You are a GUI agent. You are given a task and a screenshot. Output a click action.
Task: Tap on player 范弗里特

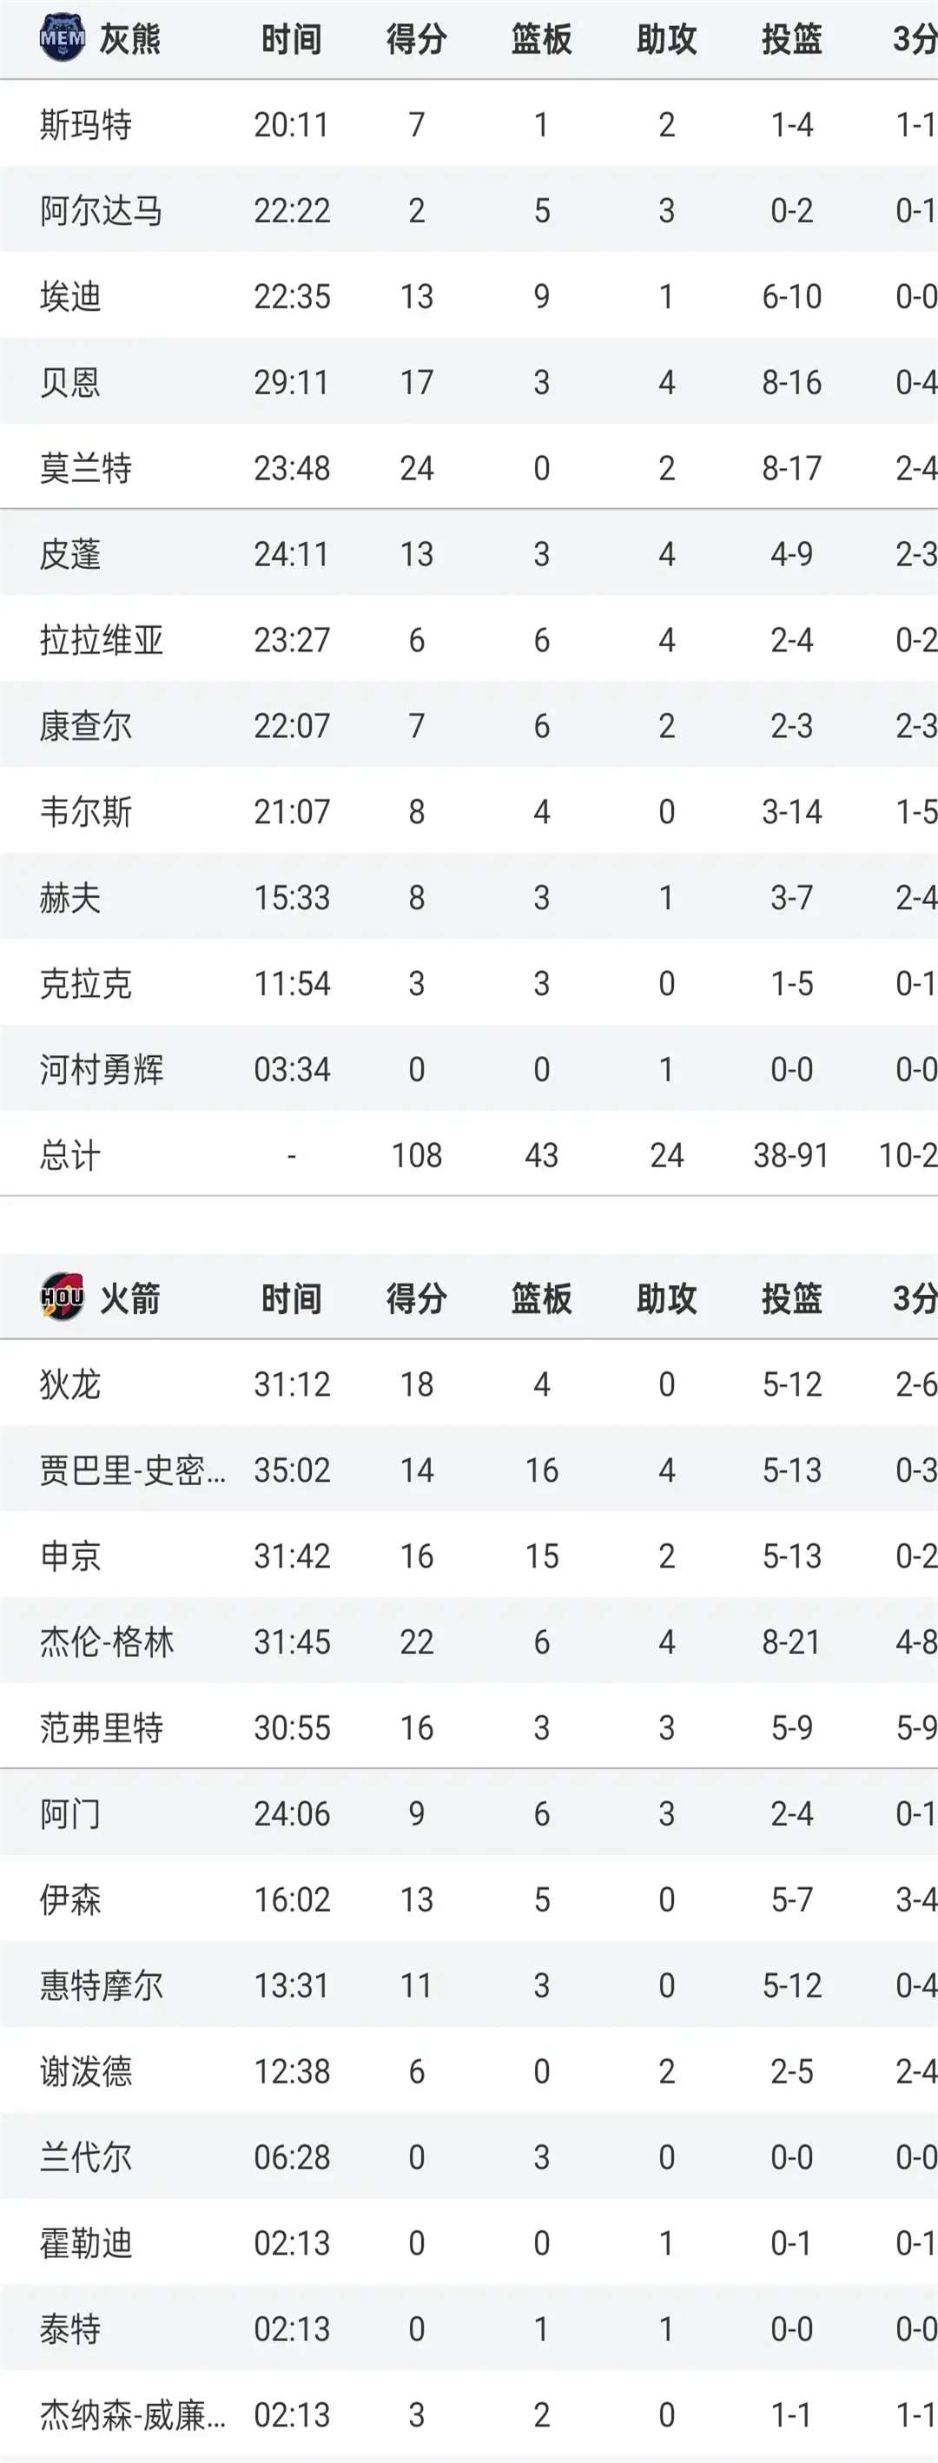tap(102, 1727)
